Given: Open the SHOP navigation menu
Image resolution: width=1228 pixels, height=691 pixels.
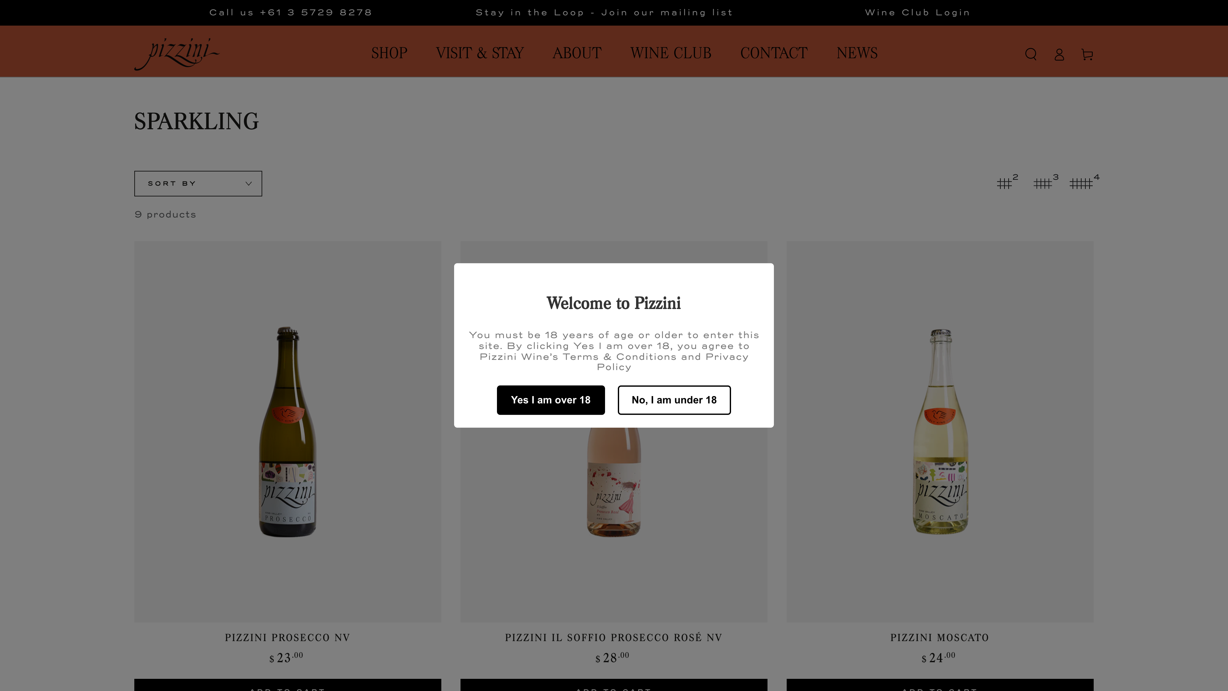Looking at the screenshot, I should [389, 53].
